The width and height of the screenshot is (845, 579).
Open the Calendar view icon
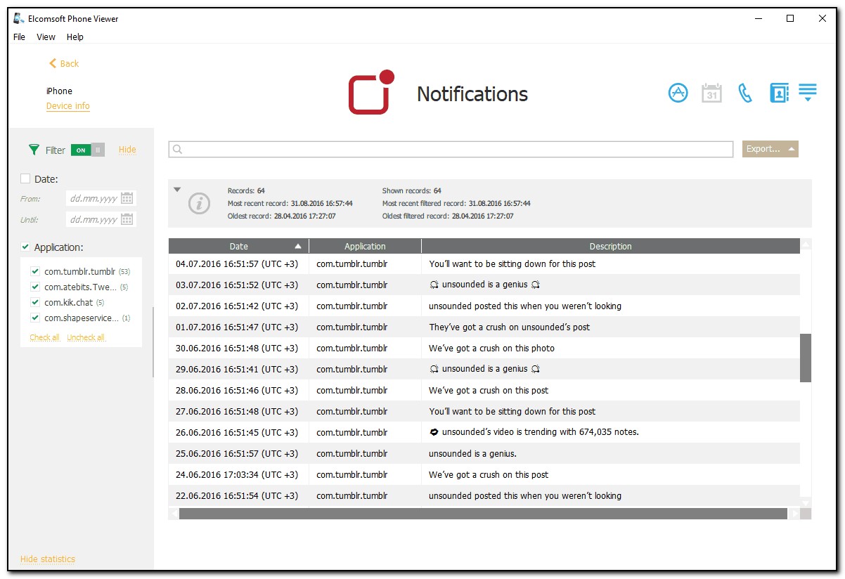tap(711, 93)
